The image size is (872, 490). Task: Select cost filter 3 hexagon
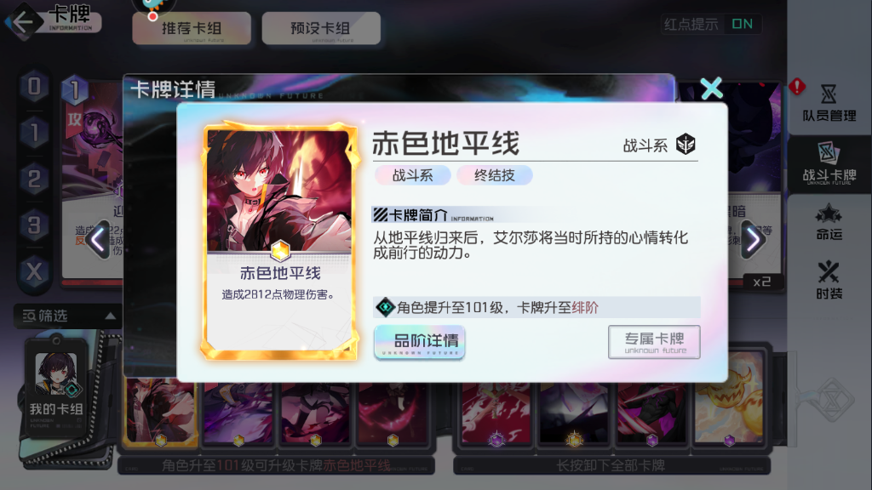point(34,225)
